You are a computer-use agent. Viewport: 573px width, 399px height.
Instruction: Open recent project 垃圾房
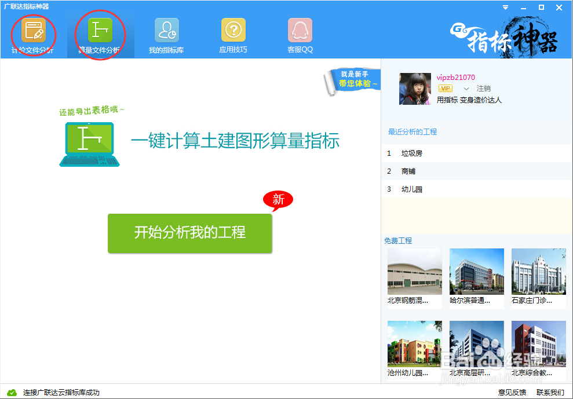476,153
